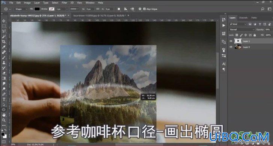Viewport: 273px width, 146px height.
Task: Toggle lock position icon
Action: tap(246, 35)
